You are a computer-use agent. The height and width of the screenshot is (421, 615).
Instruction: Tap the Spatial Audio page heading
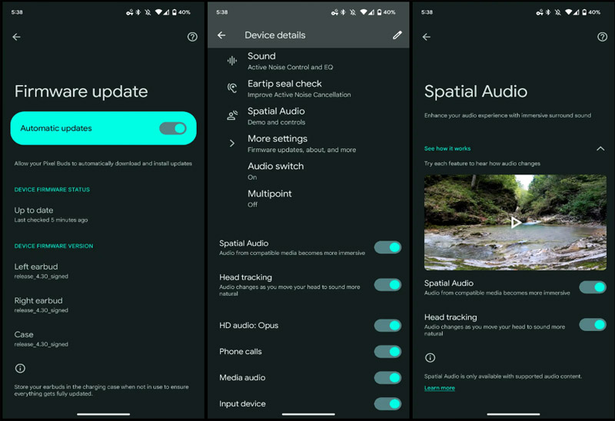point(475,91)
